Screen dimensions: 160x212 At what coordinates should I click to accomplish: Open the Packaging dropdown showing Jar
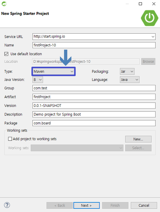[x=127, y=71]
